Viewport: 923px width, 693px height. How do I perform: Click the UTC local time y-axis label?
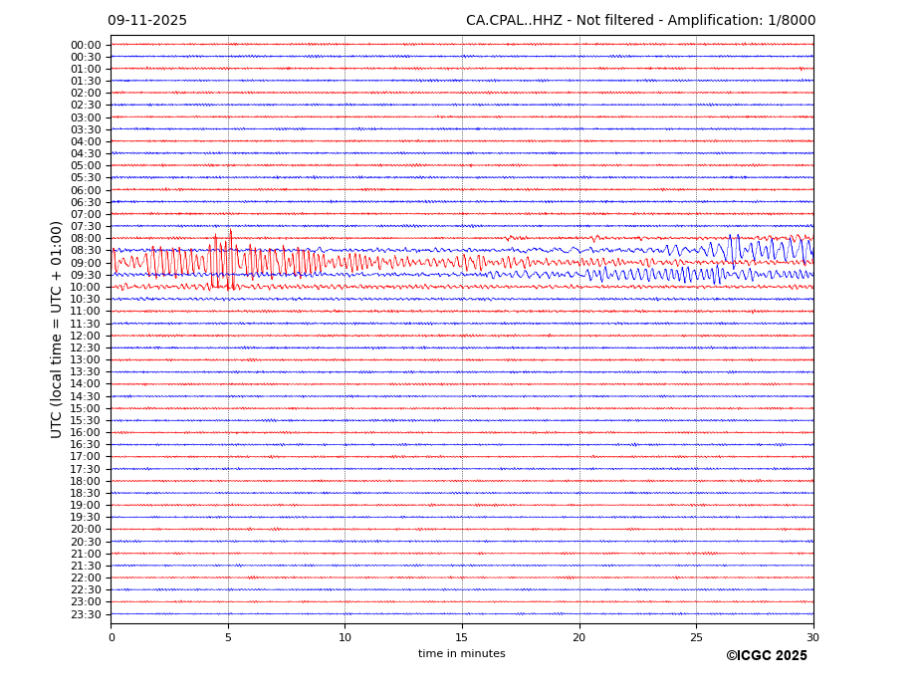(x=58, y=330)
